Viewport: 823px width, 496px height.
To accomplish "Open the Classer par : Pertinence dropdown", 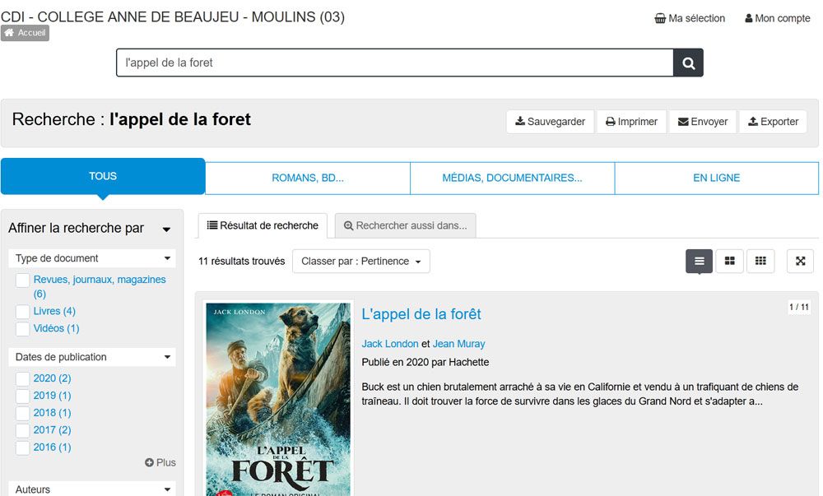I will (x=361, y=262).
